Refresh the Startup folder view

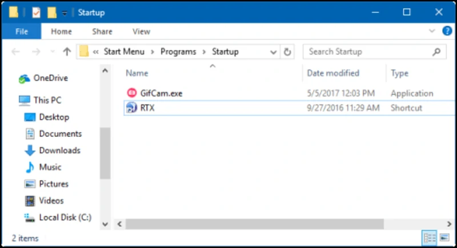(x=287, y=52)
